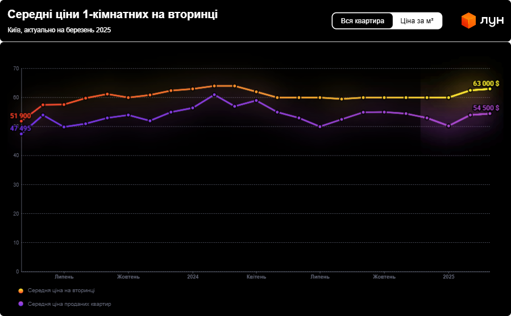Select the last purple data point on the line
The width and height of the screenshot is (511, 316).
(490, 113)
